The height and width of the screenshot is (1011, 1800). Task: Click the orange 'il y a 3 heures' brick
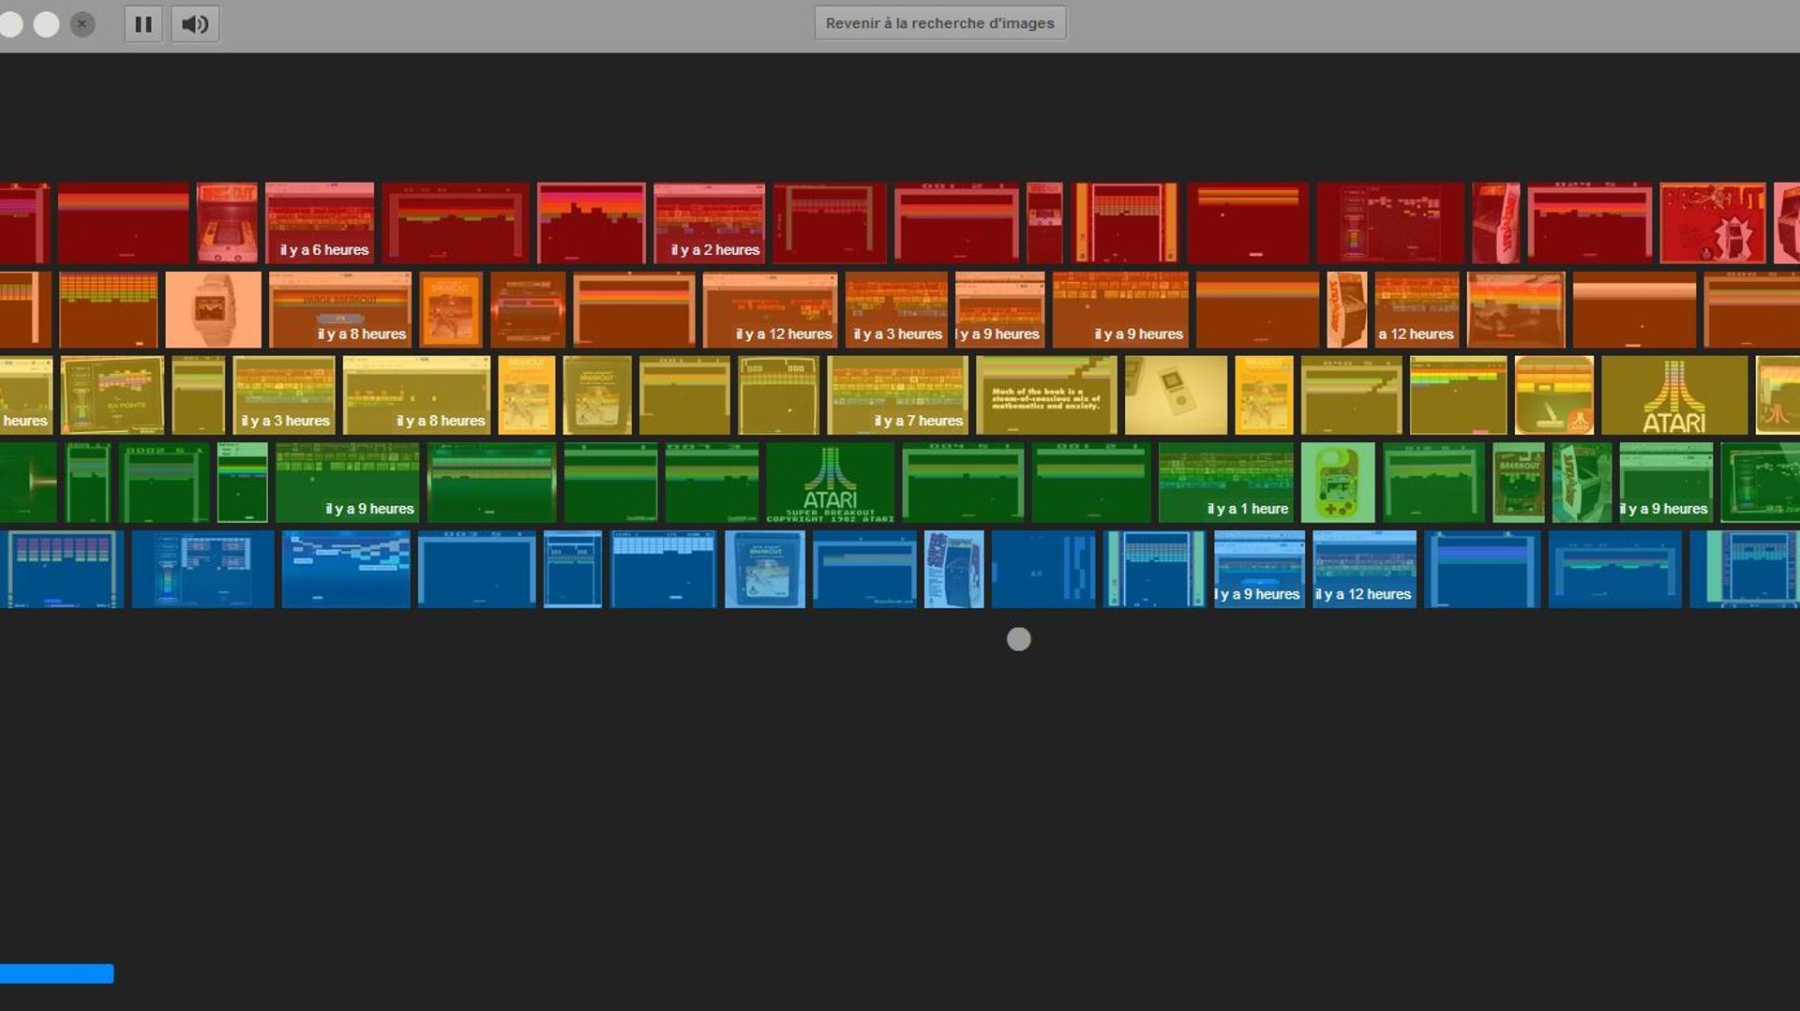896,310
